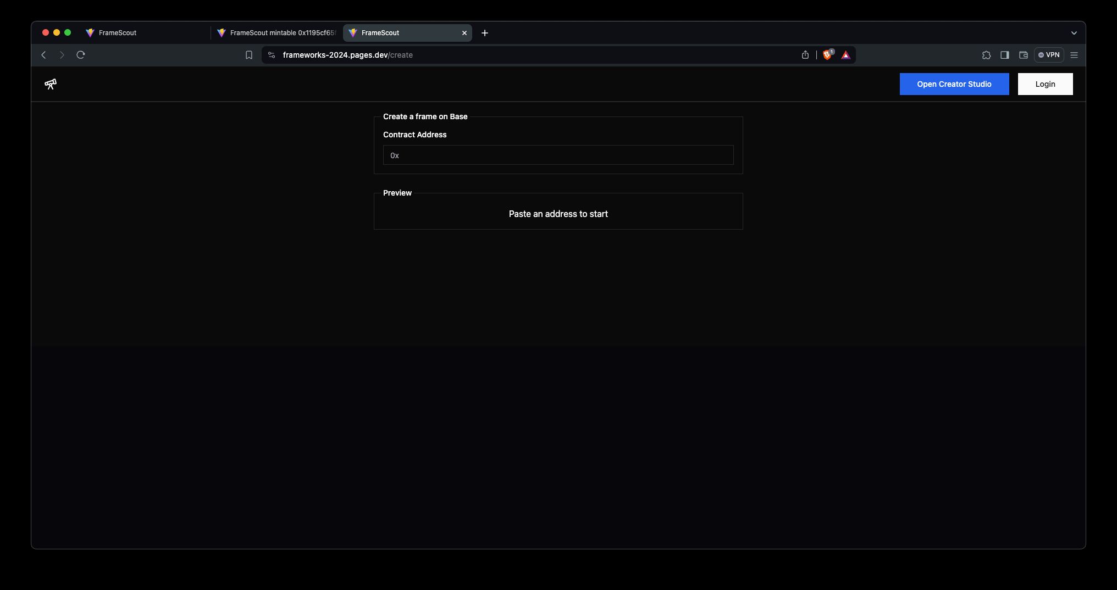Expand the tab search chevron dropdown
Screen dimensions: 1117x590
click(x=1074, y=33)
